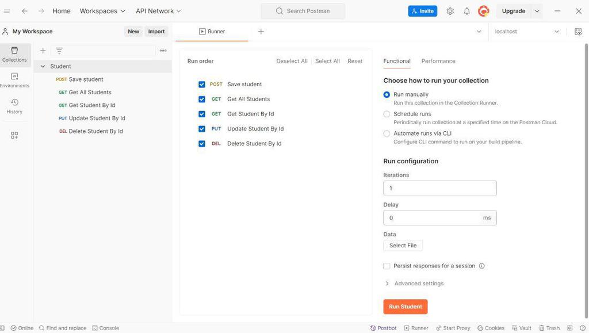Open Environments in the sidebar
This screenshot has width=589, height=333.
pyautogui.click(x=14, y=80)
